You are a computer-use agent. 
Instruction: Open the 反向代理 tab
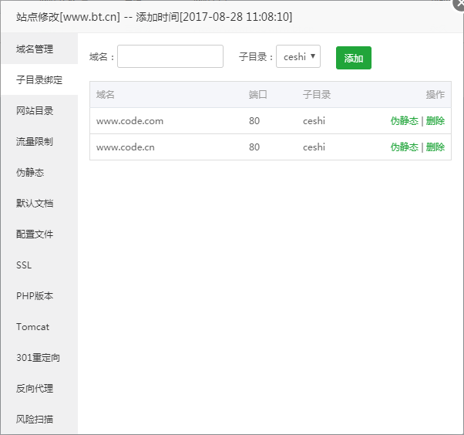point(35,389)
